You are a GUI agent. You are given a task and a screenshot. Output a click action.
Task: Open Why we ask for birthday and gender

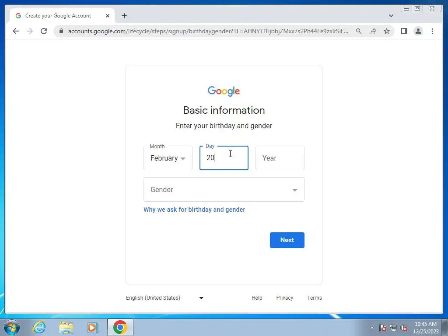click(x=194, y=210)
